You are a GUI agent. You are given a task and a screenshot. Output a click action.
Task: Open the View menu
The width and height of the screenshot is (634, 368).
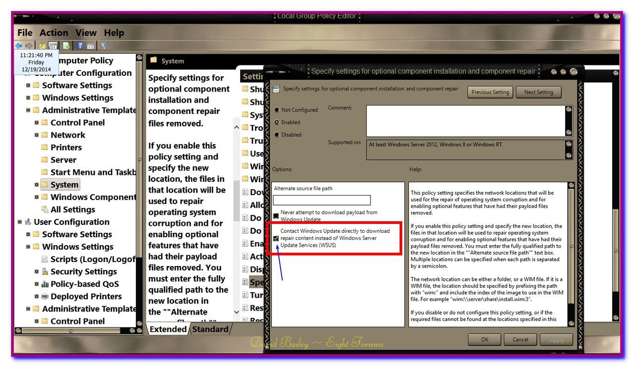pos(86,33)
